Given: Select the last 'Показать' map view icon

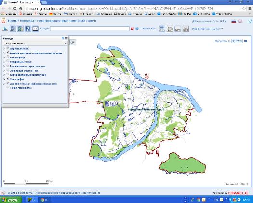Looking at the screenshot, I should click(x=186, y=29).
